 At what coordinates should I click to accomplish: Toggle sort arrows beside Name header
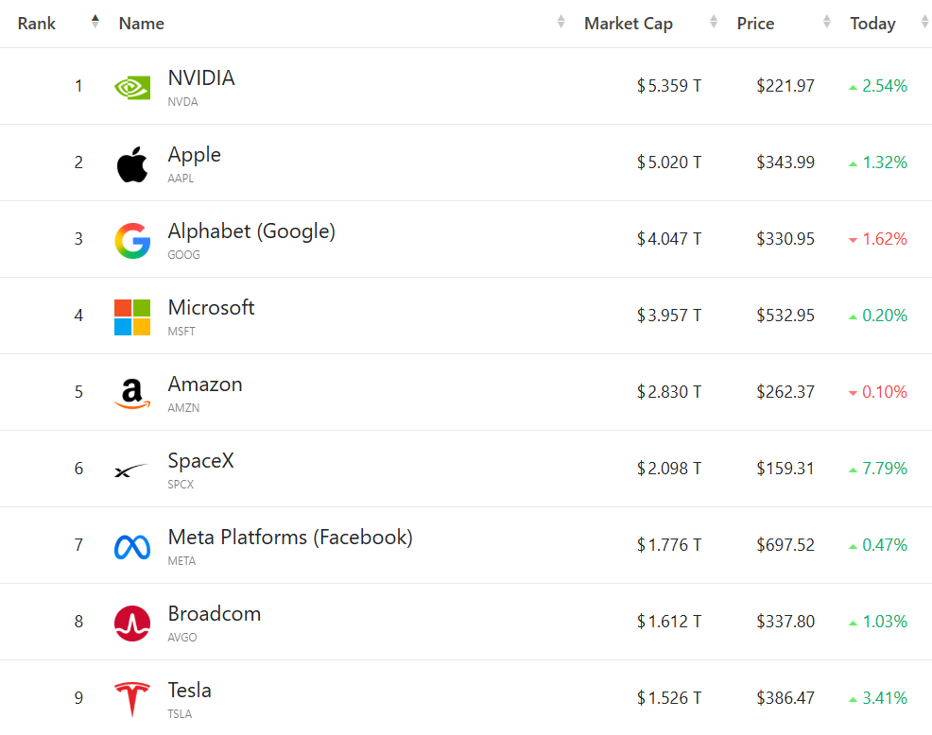[x=561, y=22]
